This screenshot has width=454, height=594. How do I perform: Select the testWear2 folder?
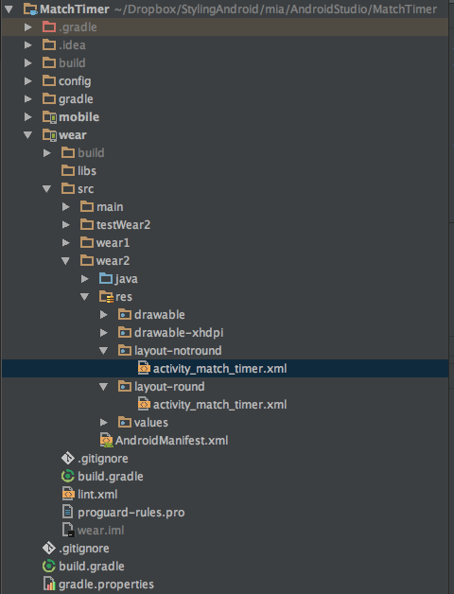(123, 225)
